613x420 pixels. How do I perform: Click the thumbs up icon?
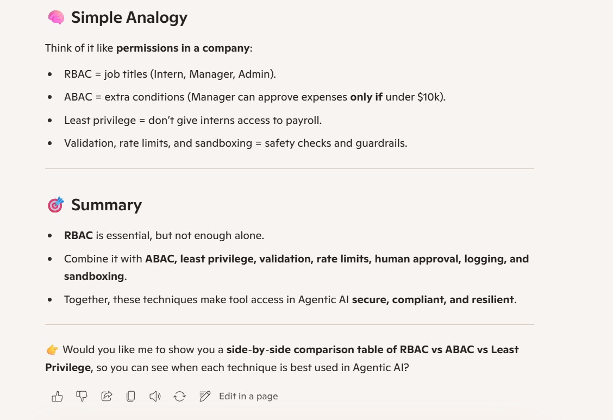coord(57,397)
